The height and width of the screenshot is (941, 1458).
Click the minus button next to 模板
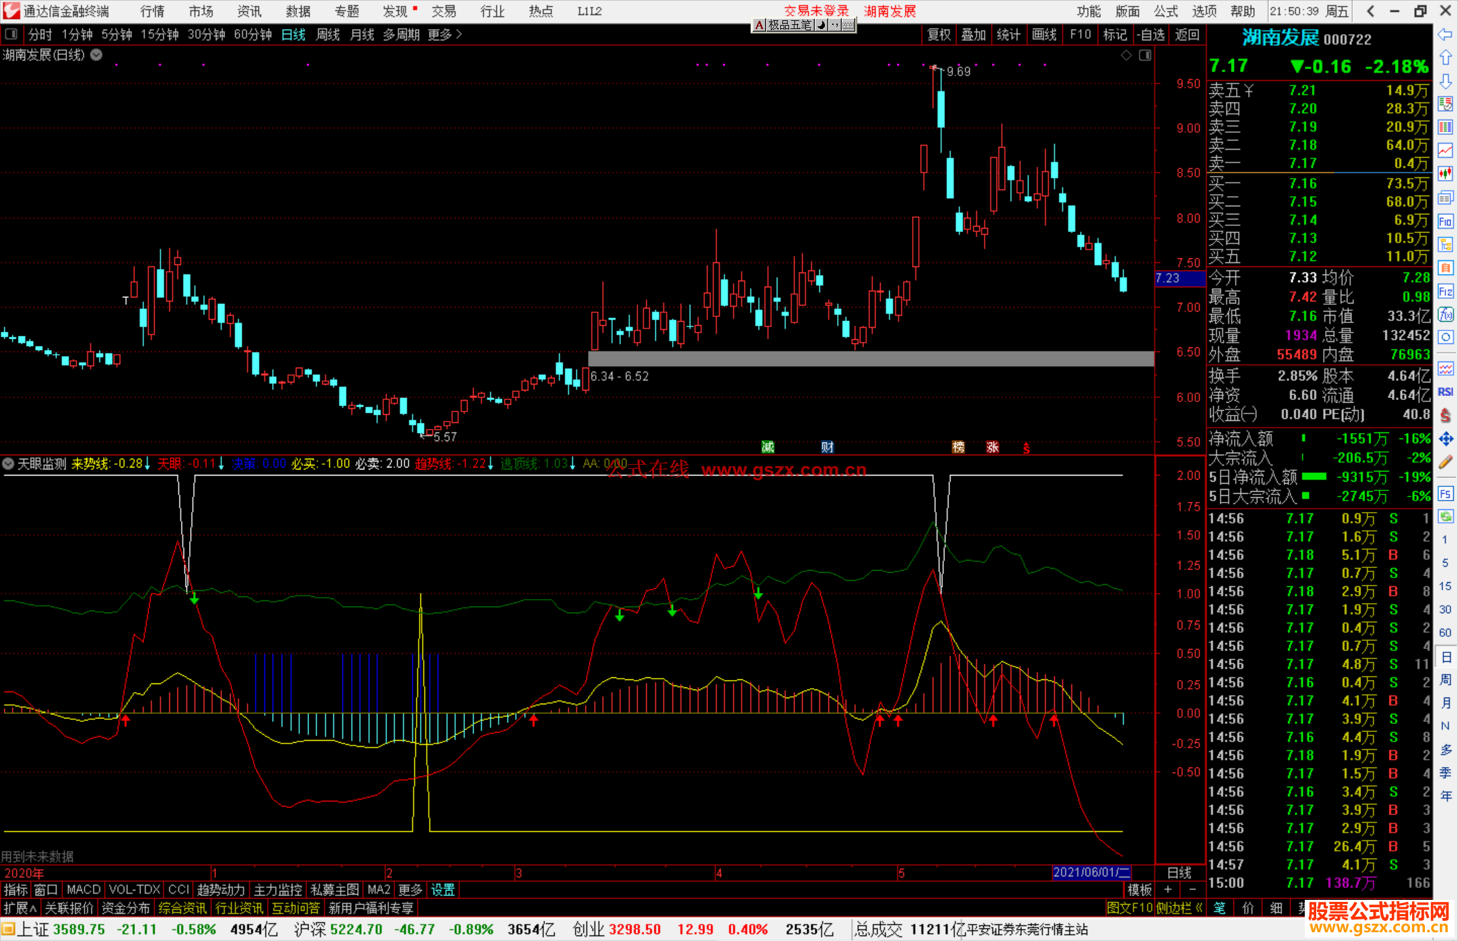tap(1192, 890)
